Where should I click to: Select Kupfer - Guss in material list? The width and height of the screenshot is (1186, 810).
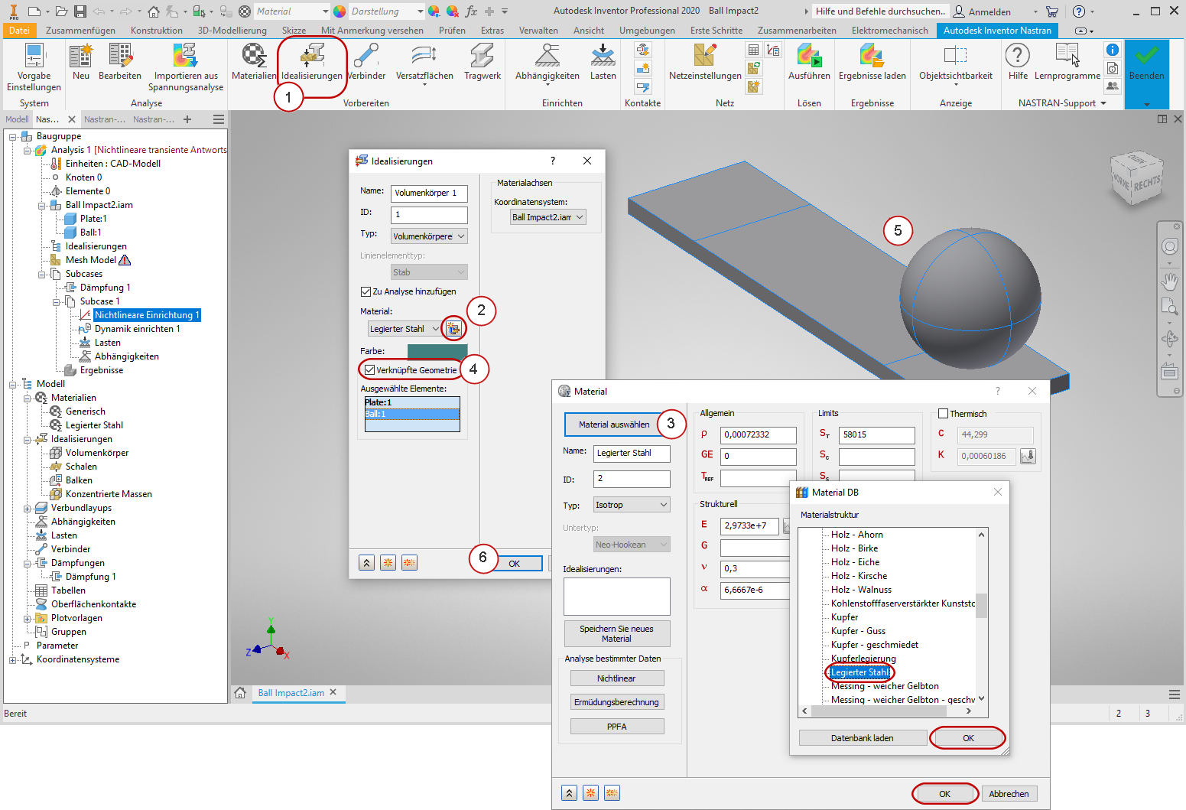pos(858,631)
